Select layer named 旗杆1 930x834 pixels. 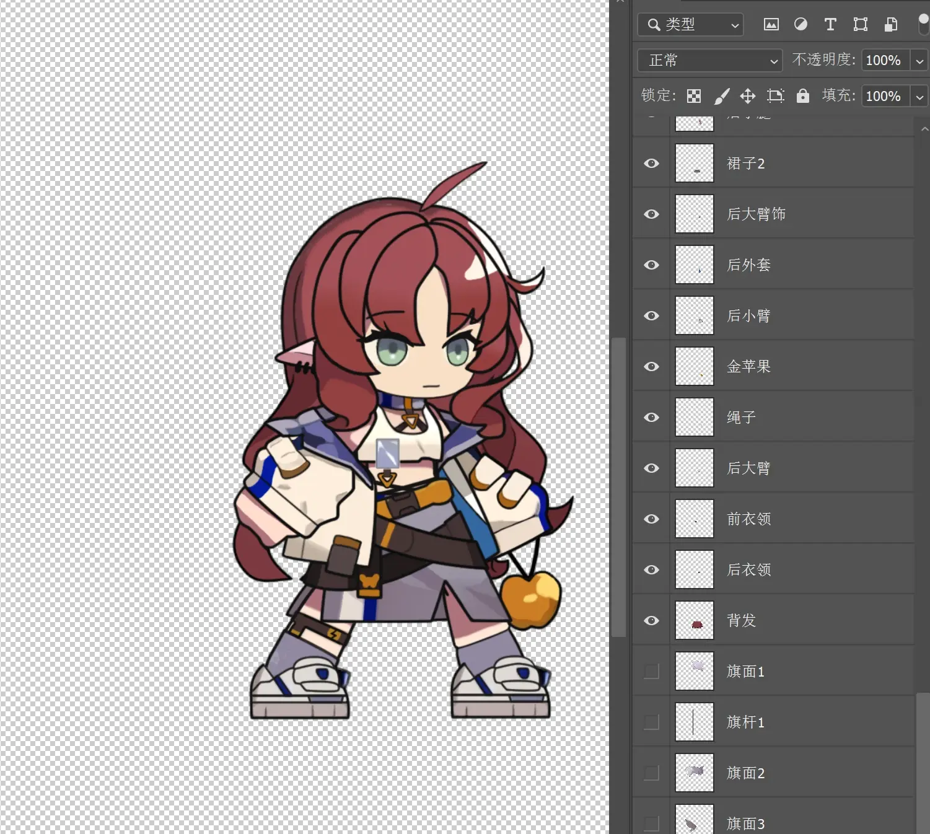[745, 722]
